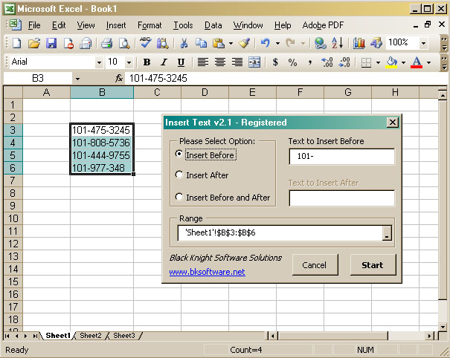Click the Save icon in toolbar
Image resolution: width=450 pixels, height=358 pixels.
click(51, 43)
